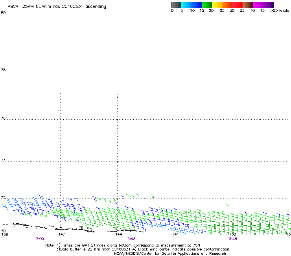Viewport: 291px width, 256px height.
Task: Click the '10' legend scale label
Action: 192,11
